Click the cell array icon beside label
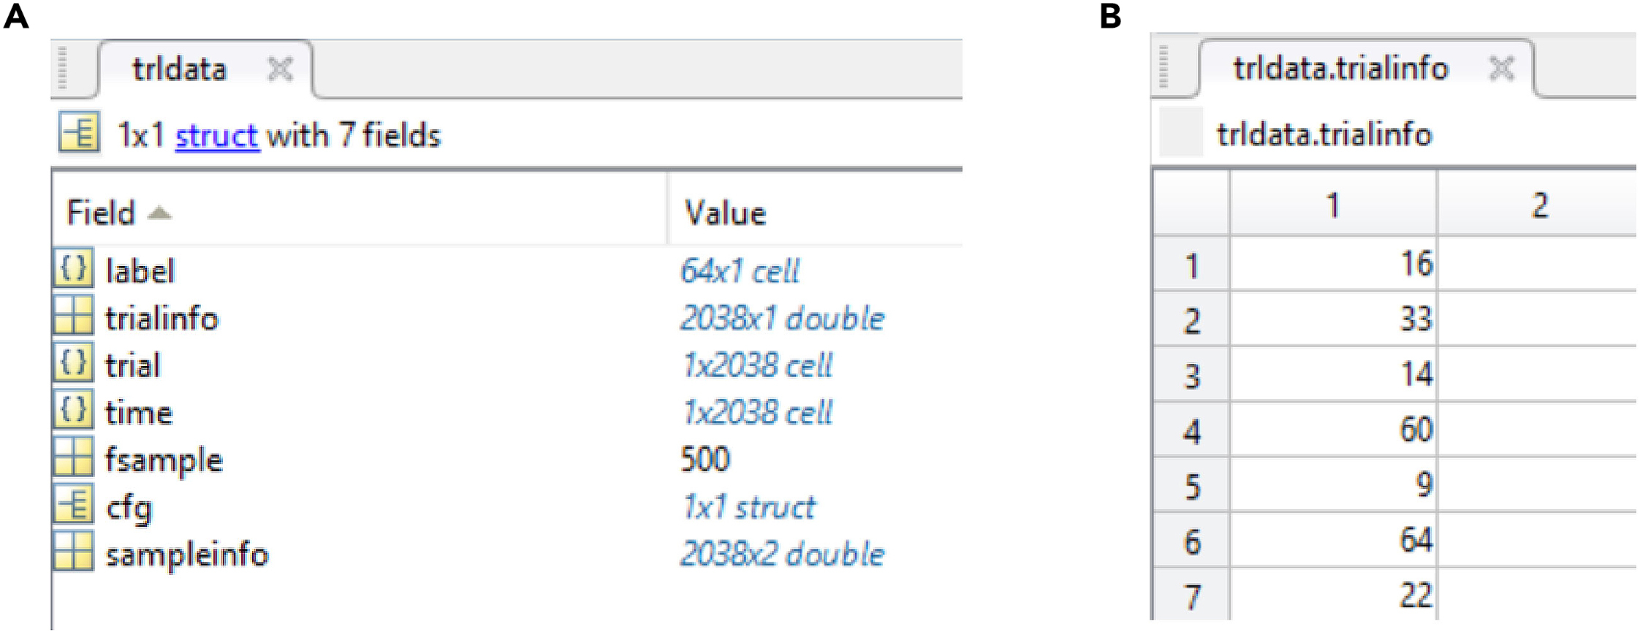Image resolution: width=1640 pixels, height=632 pixels. click(73, 269)
